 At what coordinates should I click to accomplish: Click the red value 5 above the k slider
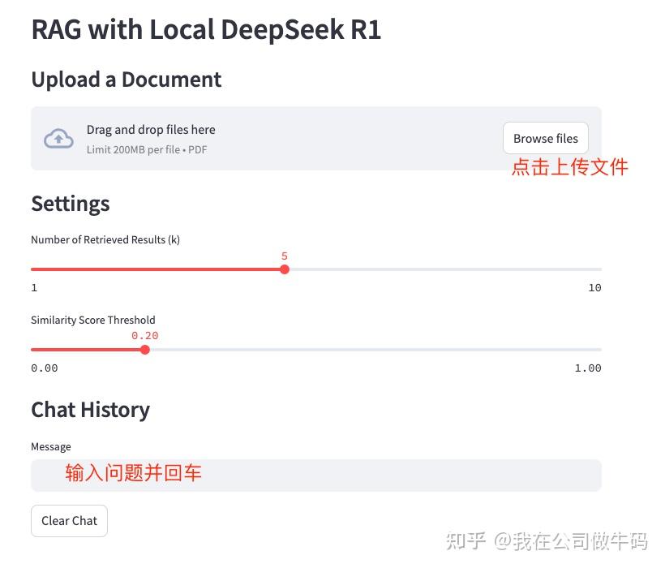tap(285, 256)
